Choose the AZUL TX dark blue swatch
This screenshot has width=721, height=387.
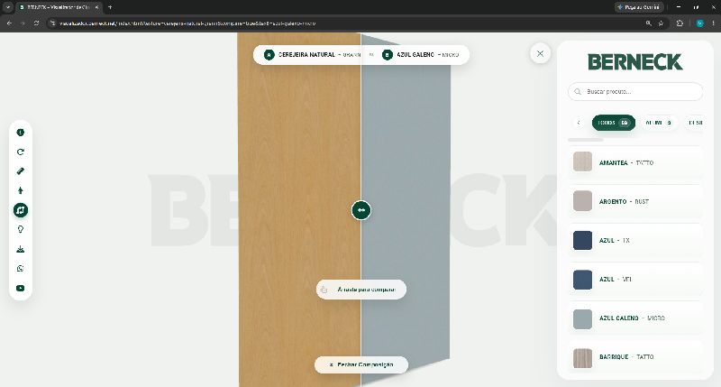click(x=582, y=240)
